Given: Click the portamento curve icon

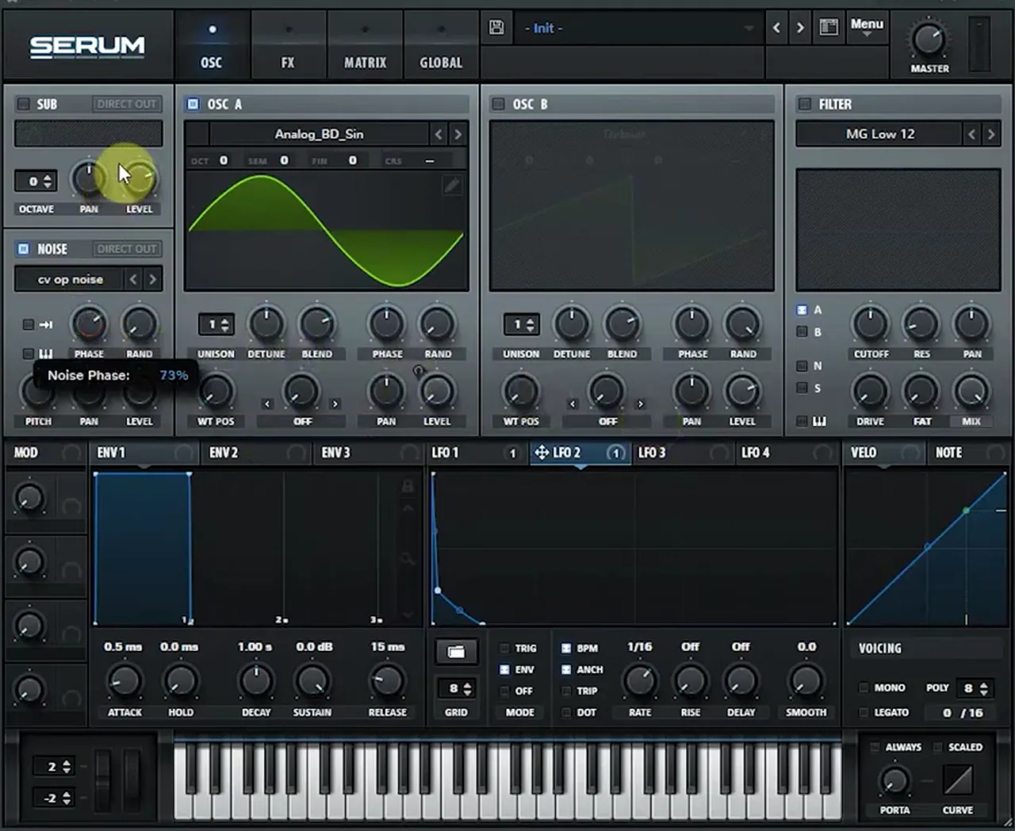Looking at the screenshot, I should coord(957,780).
